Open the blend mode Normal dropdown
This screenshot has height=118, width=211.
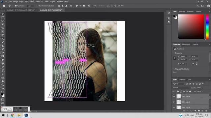[181, 88]
